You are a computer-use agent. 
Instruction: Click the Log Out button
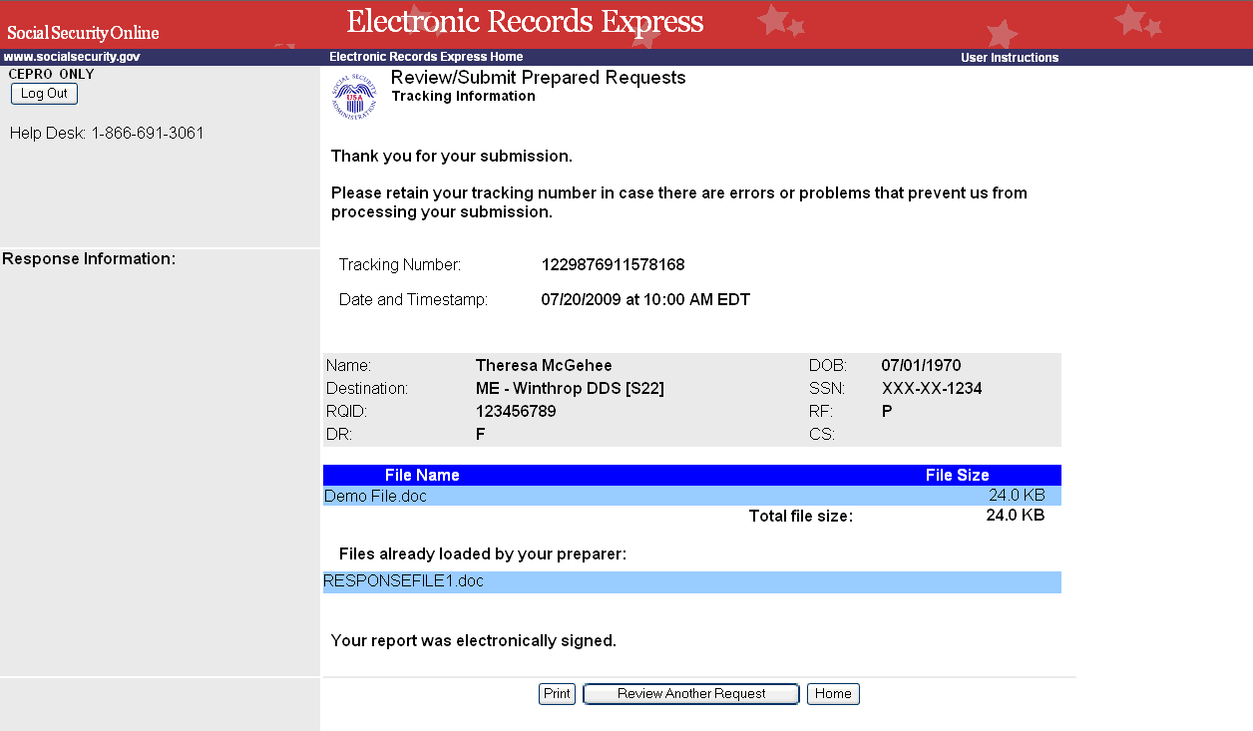[x=44, y=94]
